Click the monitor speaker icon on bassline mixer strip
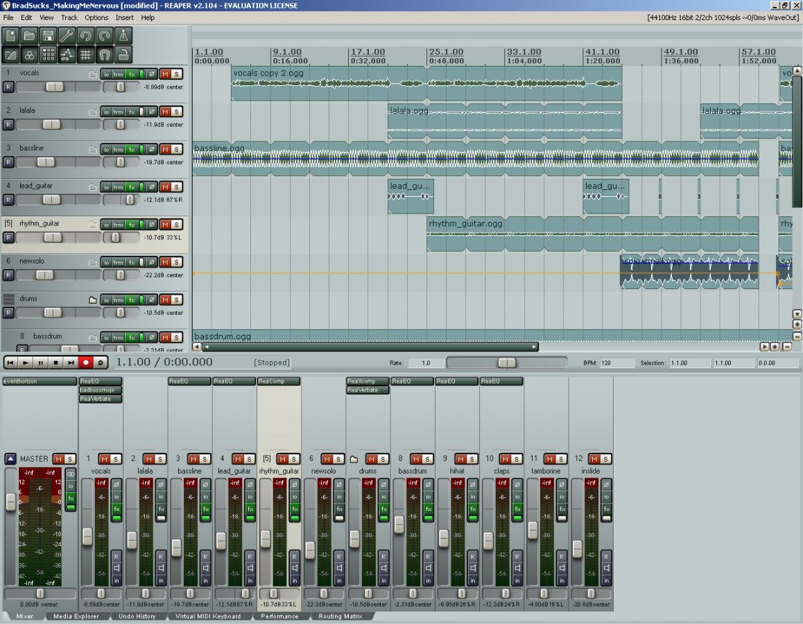803x624 pixels. coord(205,569)
